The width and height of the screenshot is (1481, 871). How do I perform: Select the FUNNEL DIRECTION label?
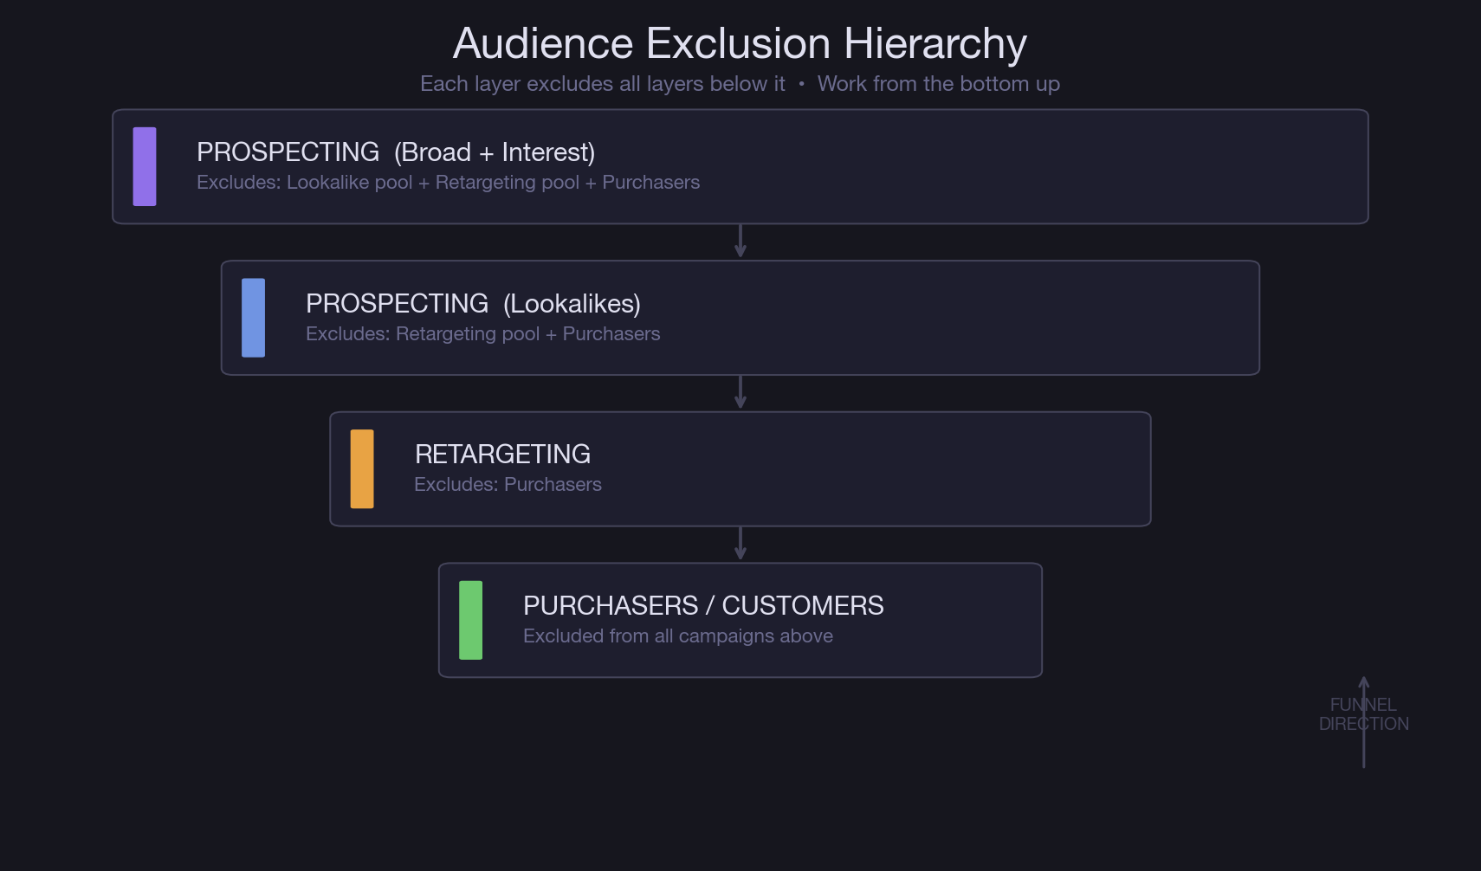pyautogui.click(x=1364, y=713)
